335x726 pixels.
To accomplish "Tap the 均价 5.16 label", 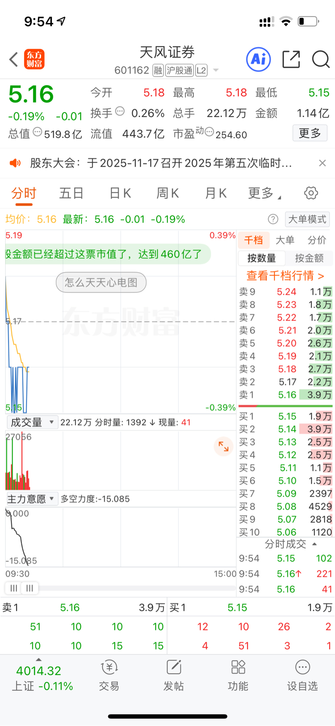I will (31, 219).
